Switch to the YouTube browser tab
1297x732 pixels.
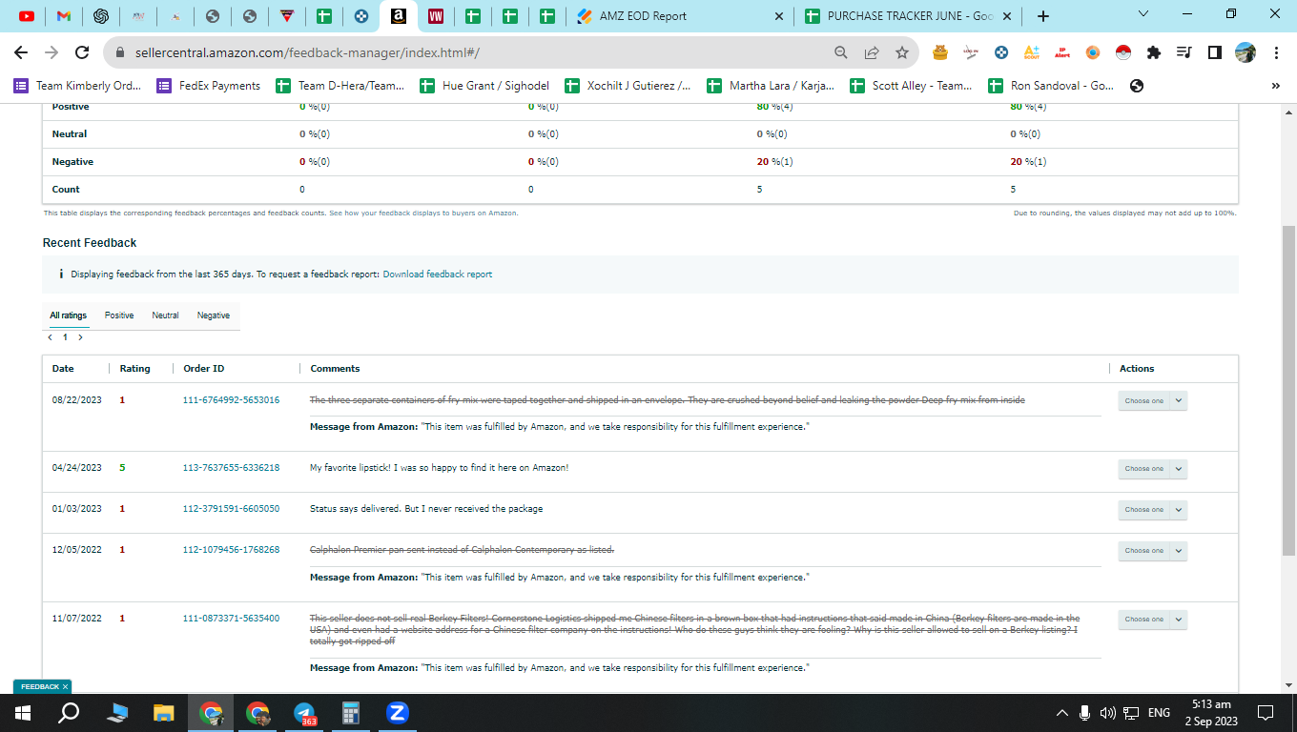[27, 16]
